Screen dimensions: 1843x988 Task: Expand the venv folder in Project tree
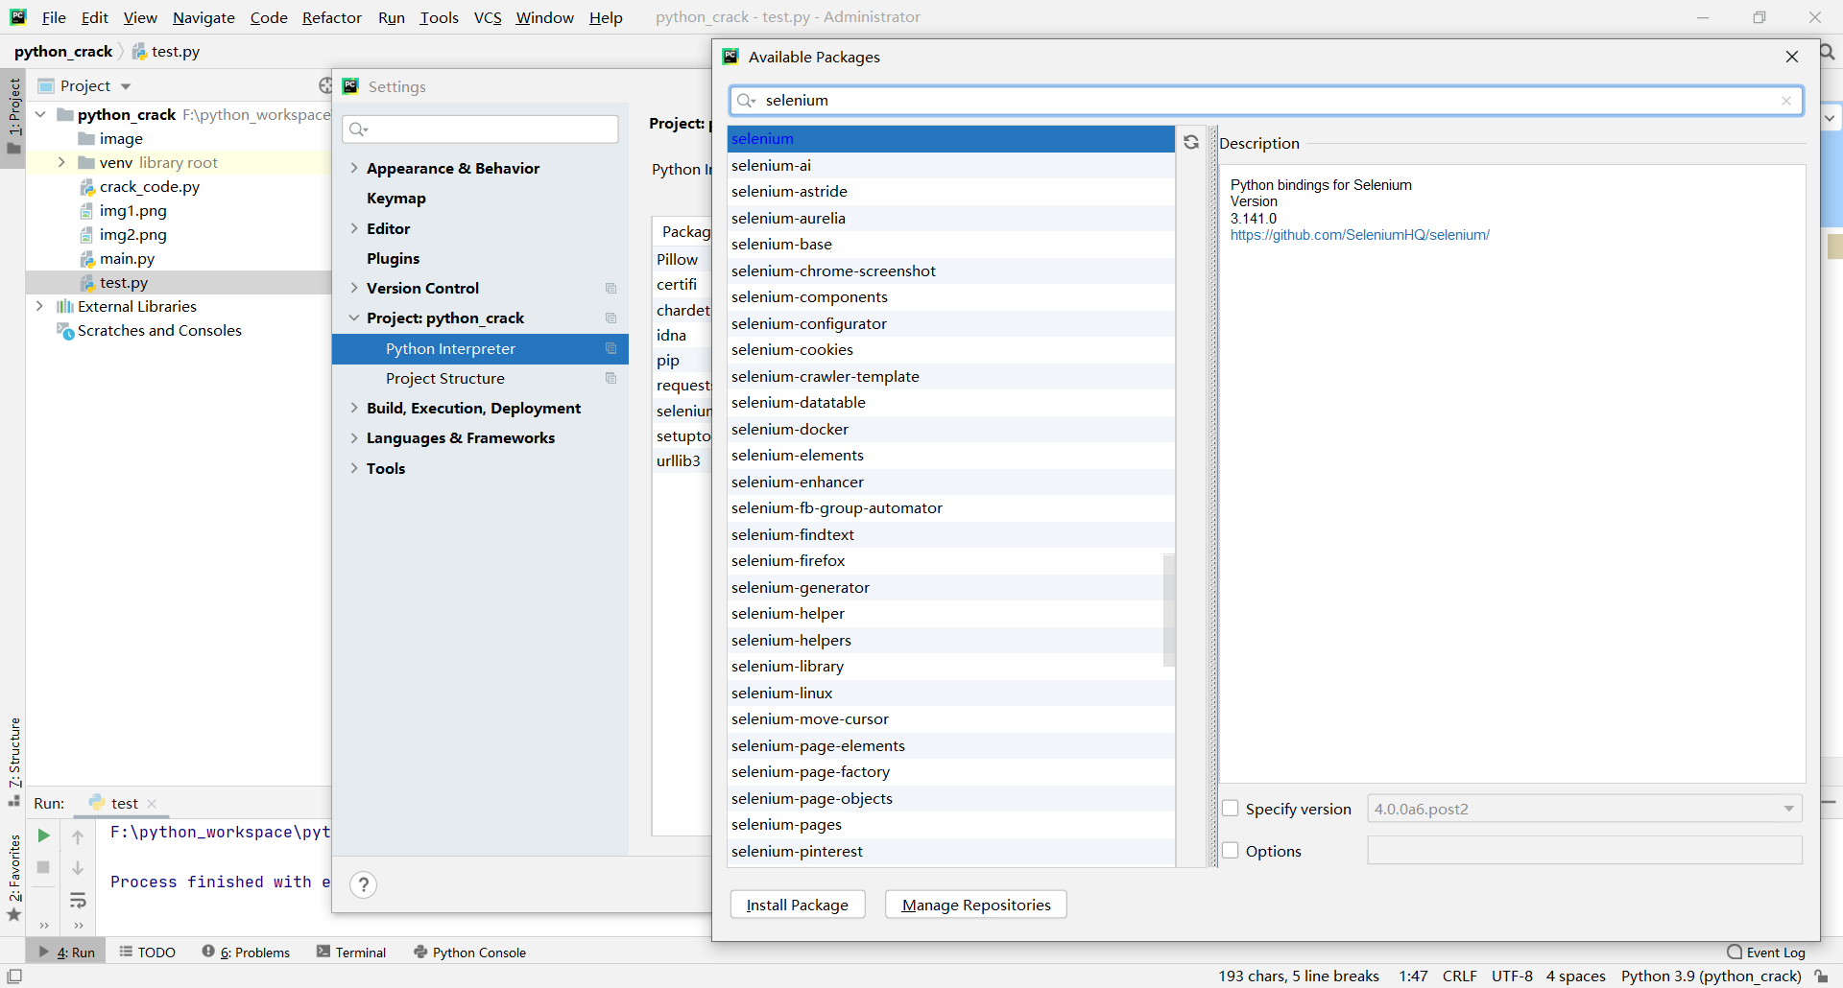[x=61, y=162]
